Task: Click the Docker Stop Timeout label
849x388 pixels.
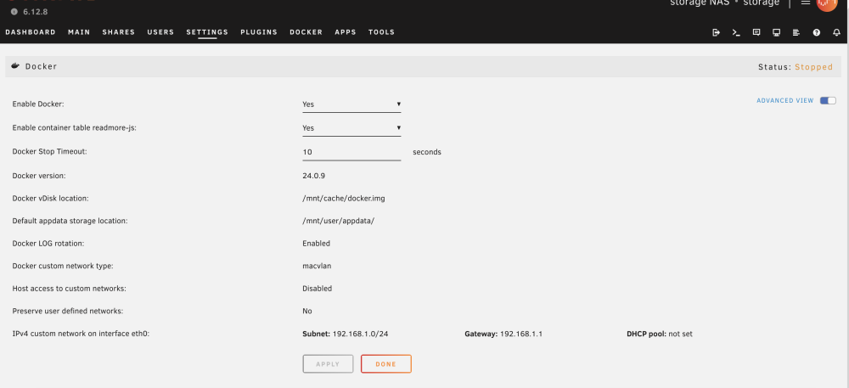Action: pyautogui.click(x=49, y=151)
